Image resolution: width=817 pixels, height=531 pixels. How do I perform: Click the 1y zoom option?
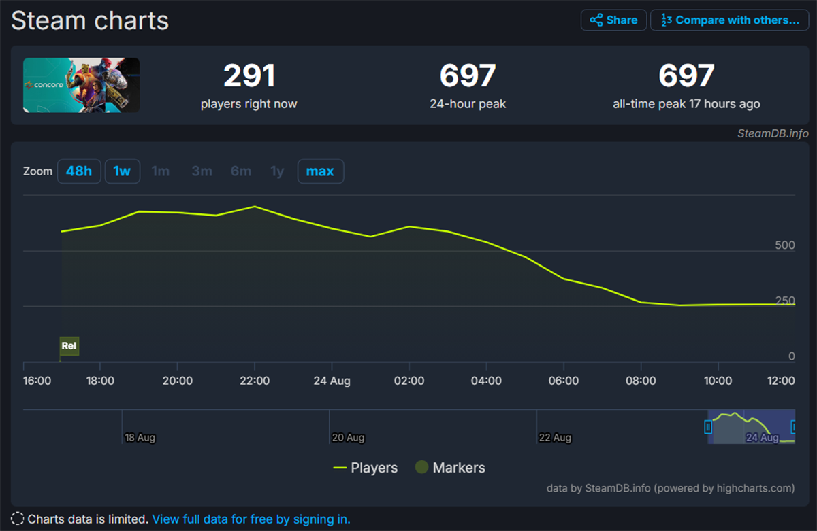pos(277,171)
